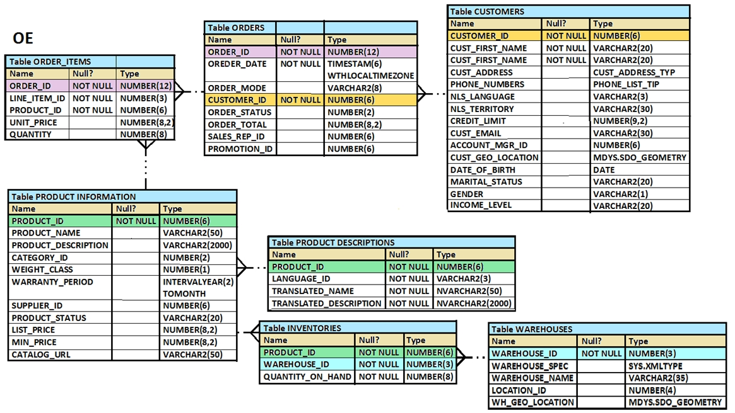This screenshot has width=735, height=413.
Task: Click TRANSLATED_DESCRIPTION field in PRODUCT DESCRIPTIONS table
Action: click(326, 303)
